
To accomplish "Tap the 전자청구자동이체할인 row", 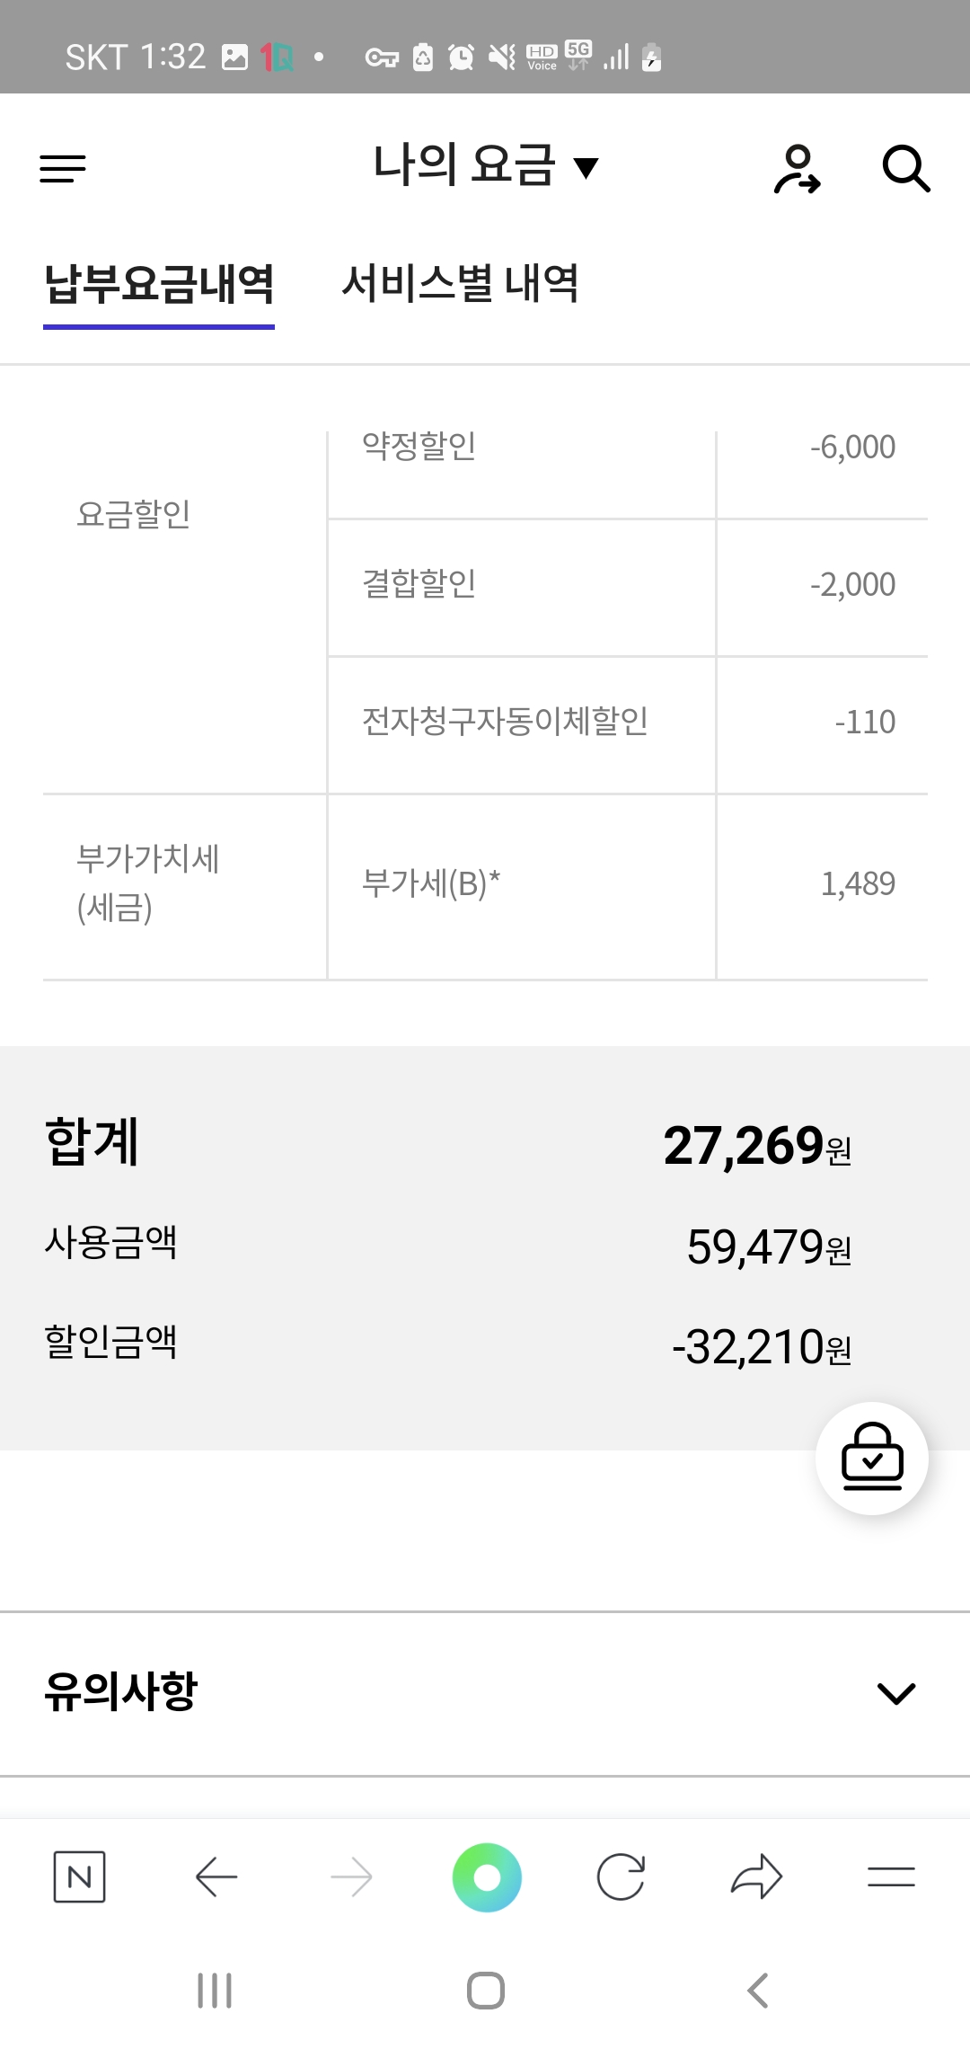I will click(x=505, y=723).
